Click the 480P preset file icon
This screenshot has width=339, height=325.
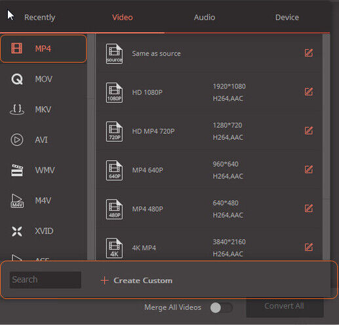114,209
